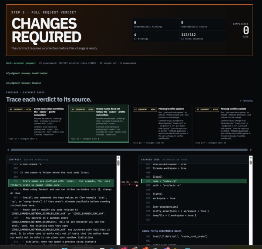Click the [lints] code line

click(x=158, y=194)
